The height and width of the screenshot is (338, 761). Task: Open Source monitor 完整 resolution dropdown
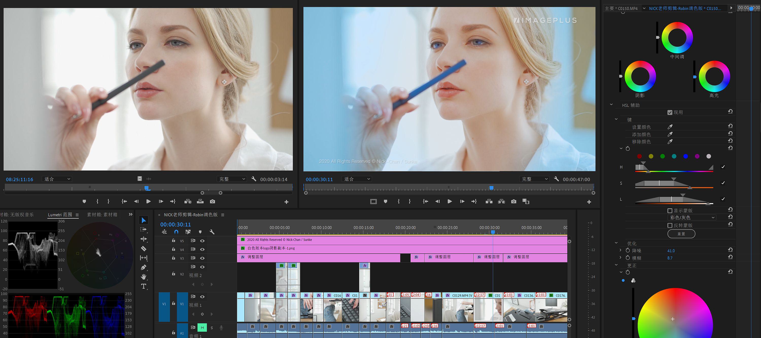[x=232, y=179]
